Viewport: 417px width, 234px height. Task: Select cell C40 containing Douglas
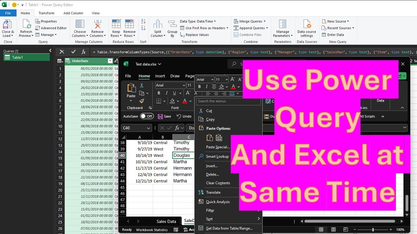pyautogui.click(x=183, y=155)
